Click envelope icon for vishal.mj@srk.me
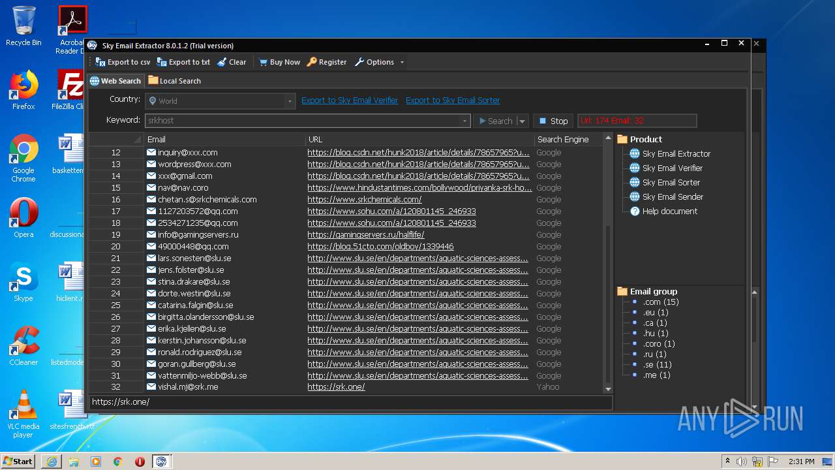This screenshot has width=835, height=470. coord(151,387)
